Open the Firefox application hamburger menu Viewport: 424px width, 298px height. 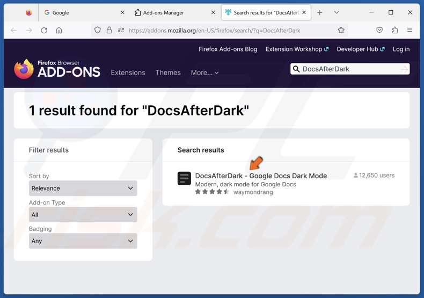tap(410, 30)
